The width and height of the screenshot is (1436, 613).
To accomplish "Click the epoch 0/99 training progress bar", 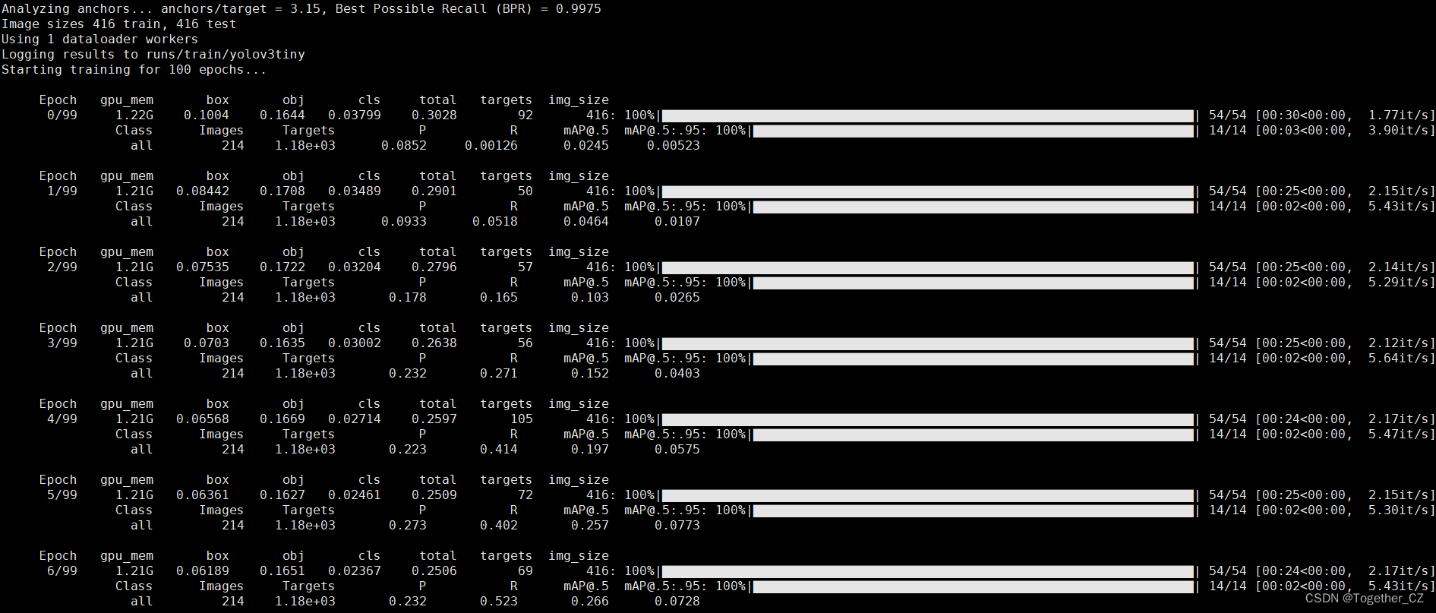I will (928, 115).
